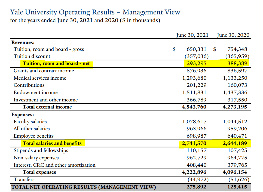Viewport: 263px width, 192px height.
Task: Select the value 836,597
Action: click(x=237, y=71)
